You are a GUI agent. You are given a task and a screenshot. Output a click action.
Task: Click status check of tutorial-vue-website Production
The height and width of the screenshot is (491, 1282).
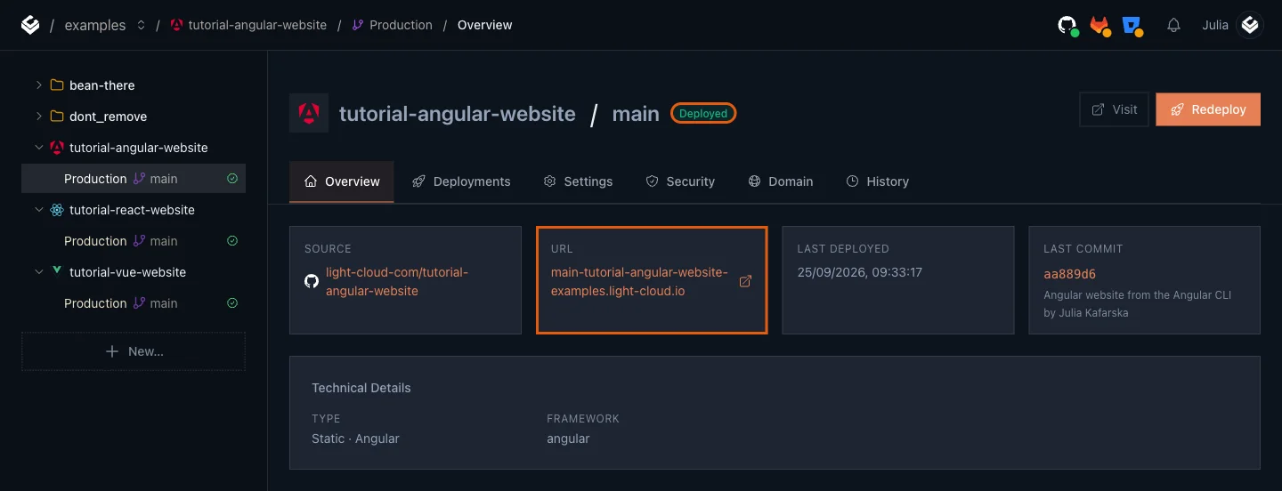click(x=232, y=303)
